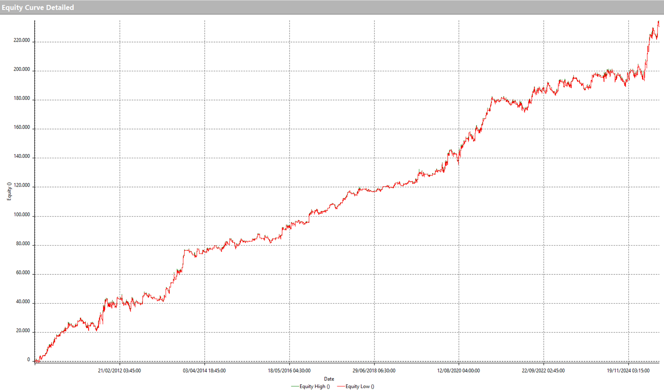Screen dimensions: 664x391
Task: Click the 60.000 y-axis tick label
Action: point(23,273)
